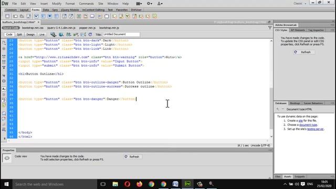Insert a Checkbox from Forms bar
Screen dimensions: 336x189
[x=36, y=16]
